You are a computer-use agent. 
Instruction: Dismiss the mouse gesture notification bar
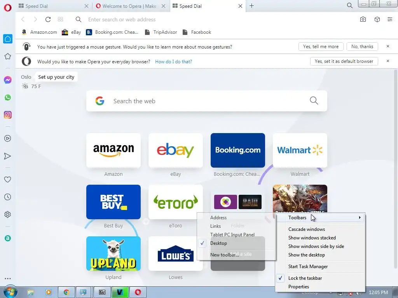tap(388, 47)
